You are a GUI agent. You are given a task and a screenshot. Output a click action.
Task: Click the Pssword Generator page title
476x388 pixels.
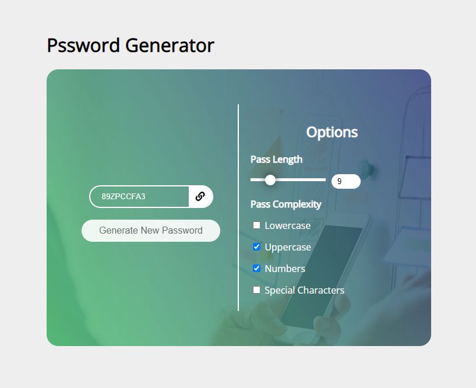[x=131, y=45]
